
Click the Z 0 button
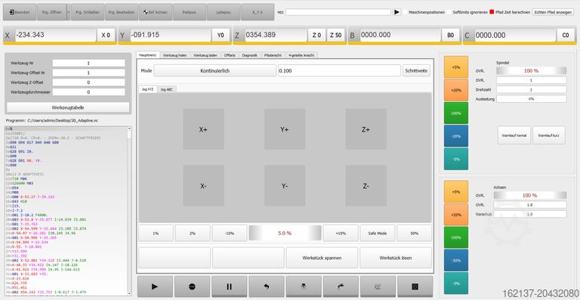(x=316, y=36)
